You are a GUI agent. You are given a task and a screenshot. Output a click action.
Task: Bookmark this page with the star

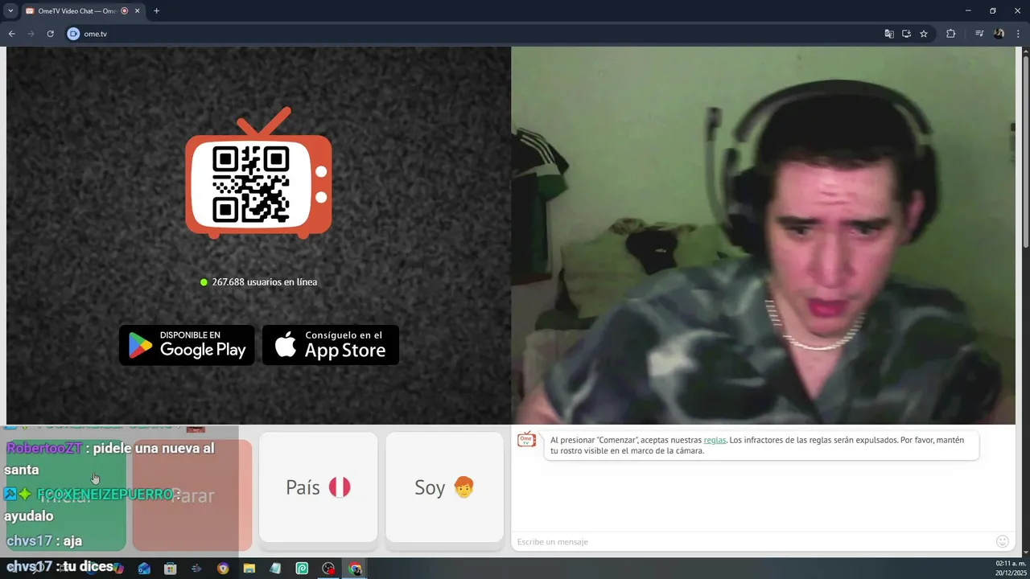(x=924, y=34)
